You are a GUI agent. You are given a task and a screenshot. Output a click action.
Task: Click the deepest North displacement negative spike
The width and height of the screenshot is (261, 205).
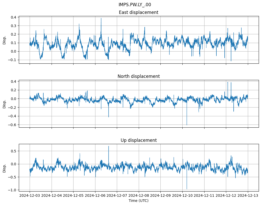[187, 125]
